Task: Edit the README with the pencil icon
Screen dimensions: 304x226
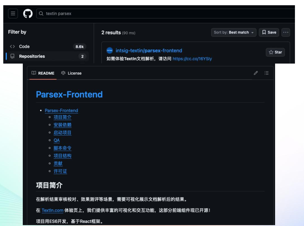Action: pyautogui.click(x=256, y=73)
